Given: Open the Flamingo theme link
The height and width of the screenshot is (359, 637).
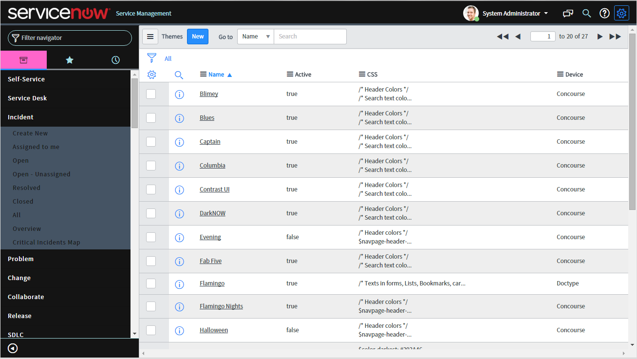Looking at the screenshot, I should point(212,283).
